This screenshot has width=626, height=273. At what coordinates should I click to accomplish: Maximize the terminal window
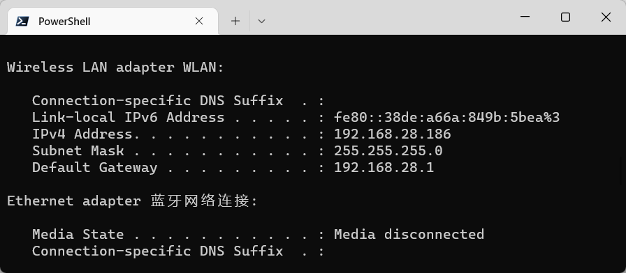(565, 17)
